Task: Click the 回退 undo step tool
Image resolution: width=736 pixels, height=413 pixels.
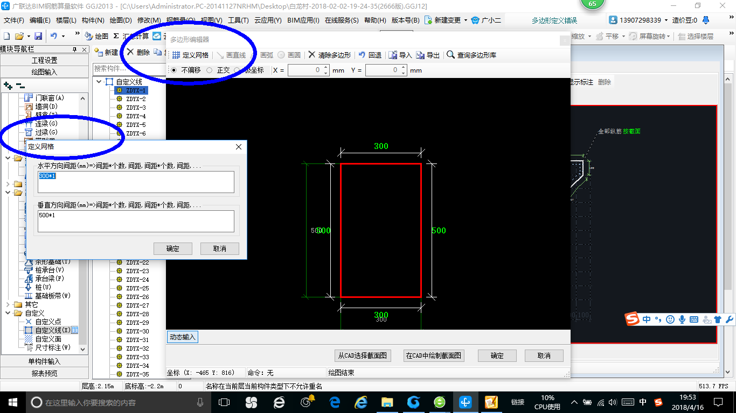Action: click(x=370, y=55)
